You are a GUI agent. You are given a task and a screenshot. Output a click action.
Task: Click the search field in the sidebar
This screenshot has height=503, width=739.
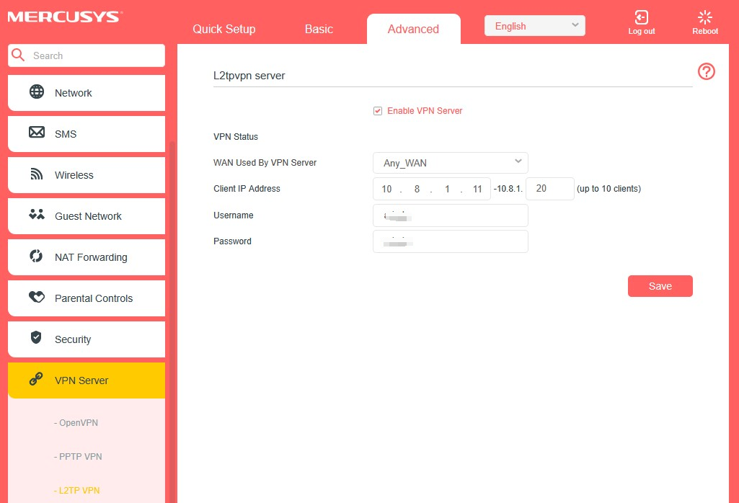pyautogui.click(x=87, y=55)
